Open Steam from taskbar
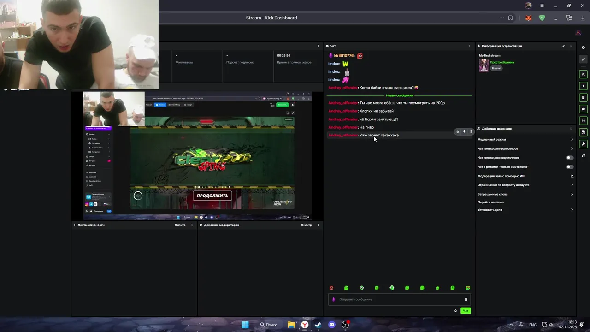 tap(318, 325)
